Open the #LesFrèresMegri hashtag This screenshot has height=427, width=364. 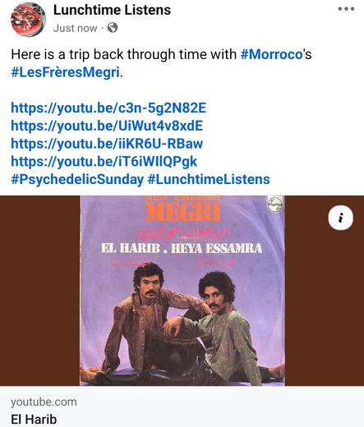point(65,72)
